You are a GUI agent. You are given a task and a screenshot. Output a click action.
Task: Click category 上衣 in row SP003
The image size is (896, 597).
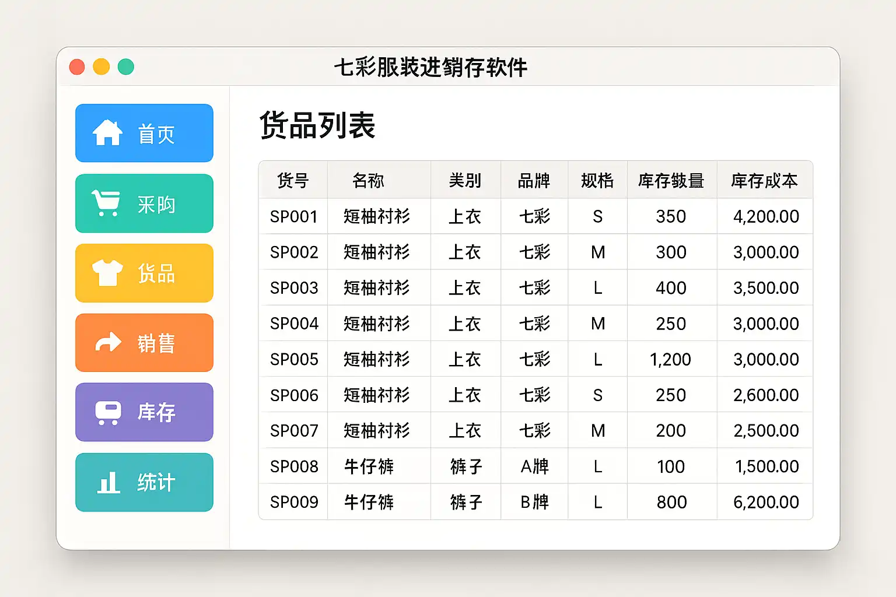pos(465,288)
